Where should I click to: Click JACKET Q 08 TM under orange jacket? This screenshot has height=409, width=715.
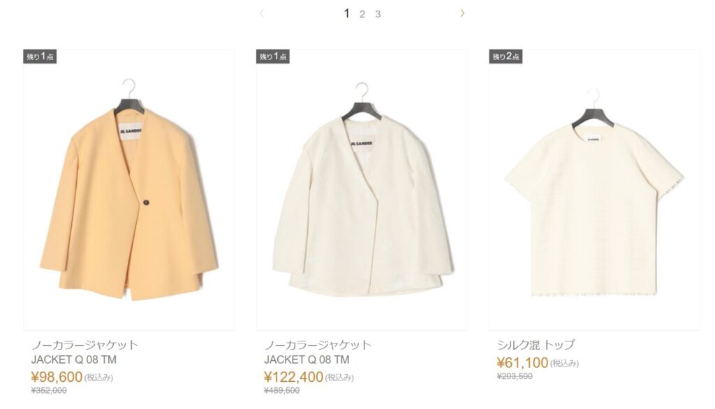[74, 360]
